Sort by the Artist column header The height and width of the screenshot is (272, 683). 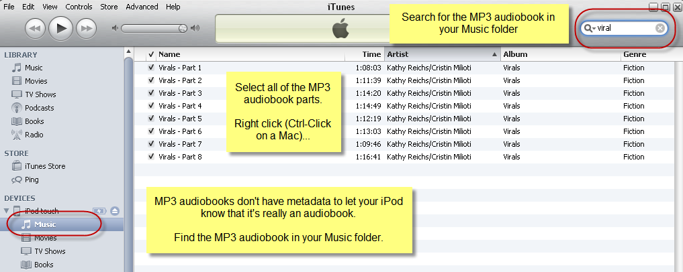pos(442,54)
